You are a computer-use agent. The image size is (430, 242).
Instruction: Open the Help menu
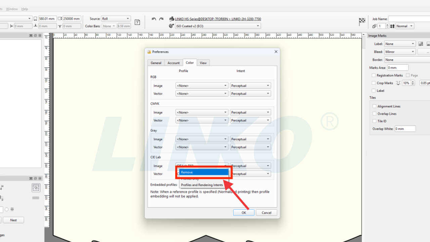[25, 9]
